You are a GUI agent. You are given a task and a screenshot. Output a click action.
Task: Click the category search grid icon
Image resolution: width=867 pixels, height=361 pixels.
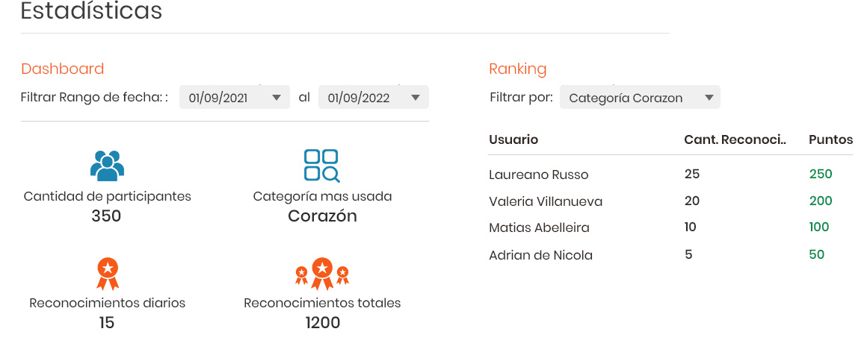tap(322, 166)
